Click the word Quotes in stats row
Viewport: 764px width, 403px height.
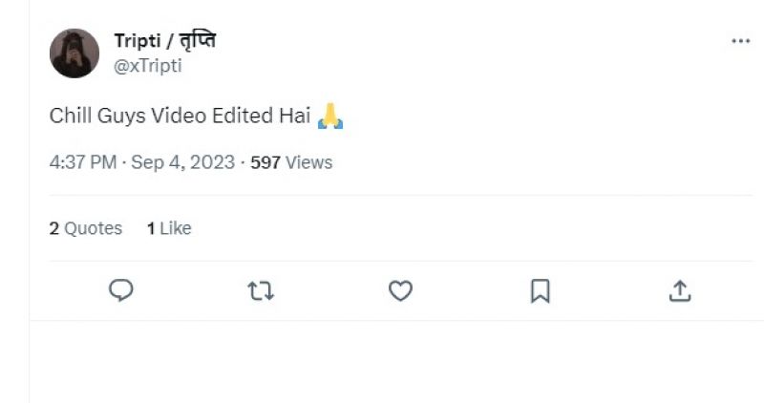click(93, 228)
